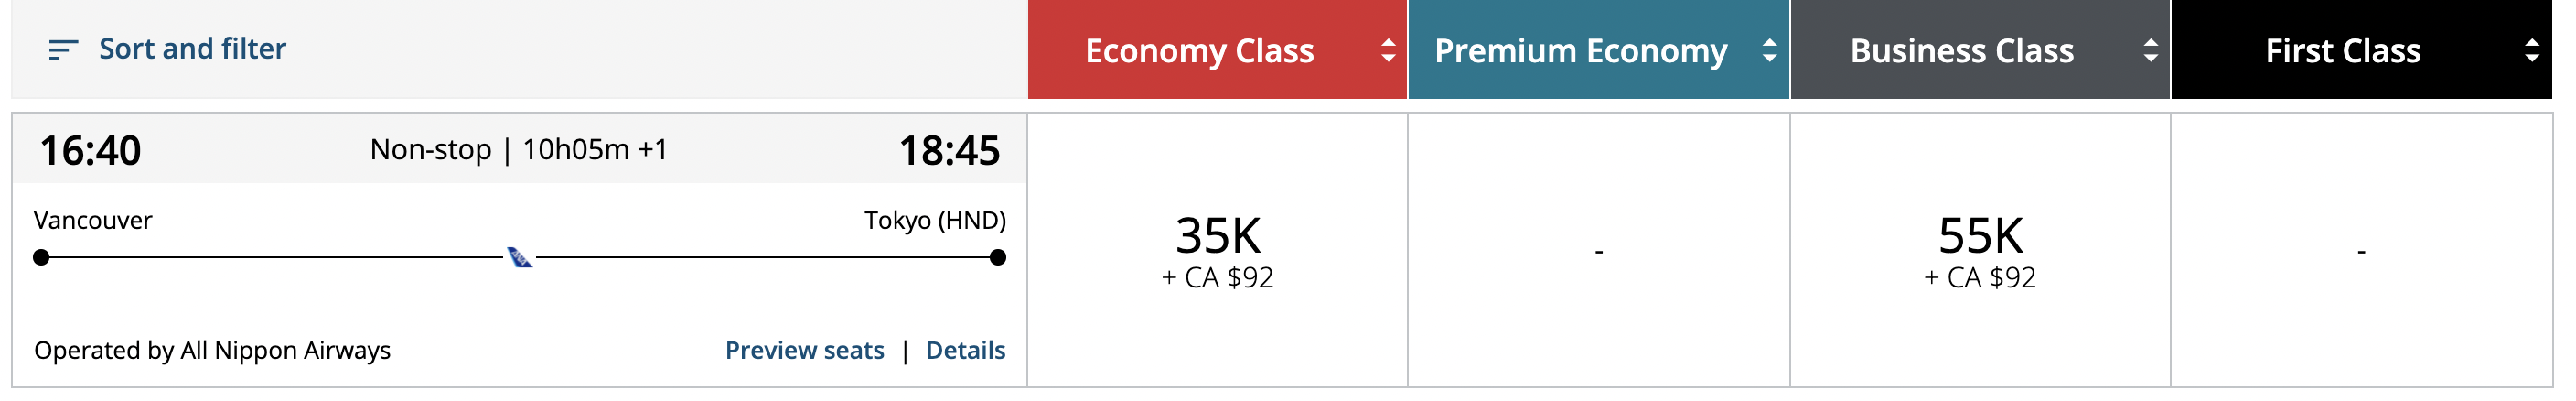Select the Business Class column header

tap(1961, 50)
